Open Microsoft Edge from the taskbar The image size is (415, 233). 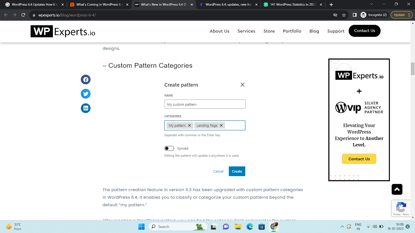click(x=250, y=227)
